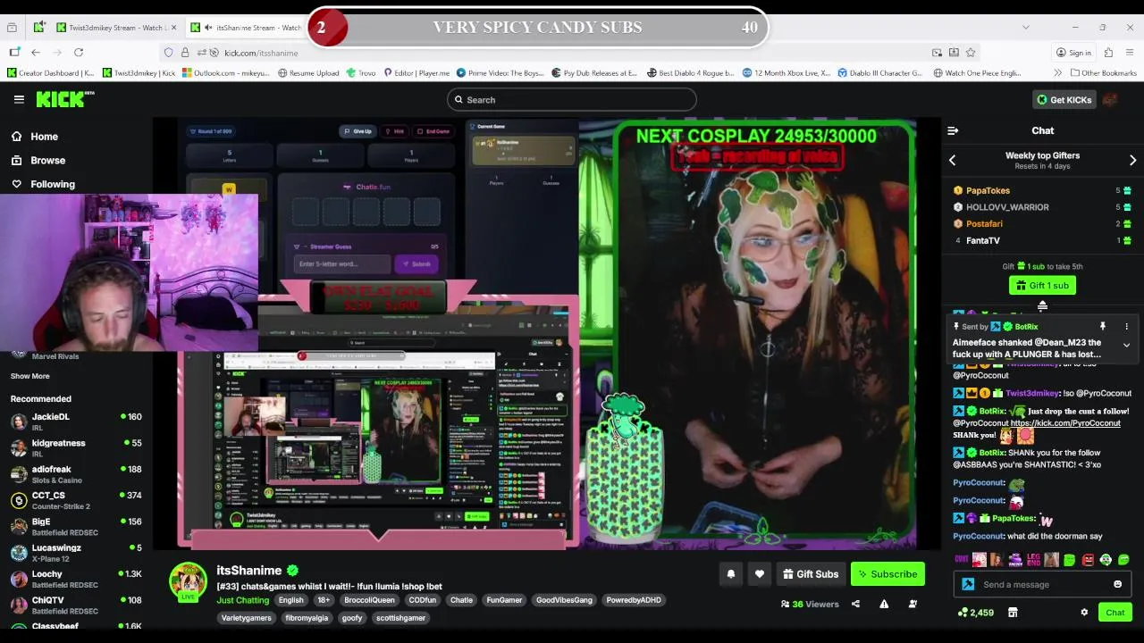Report the stream warning icon

[884, 605]
